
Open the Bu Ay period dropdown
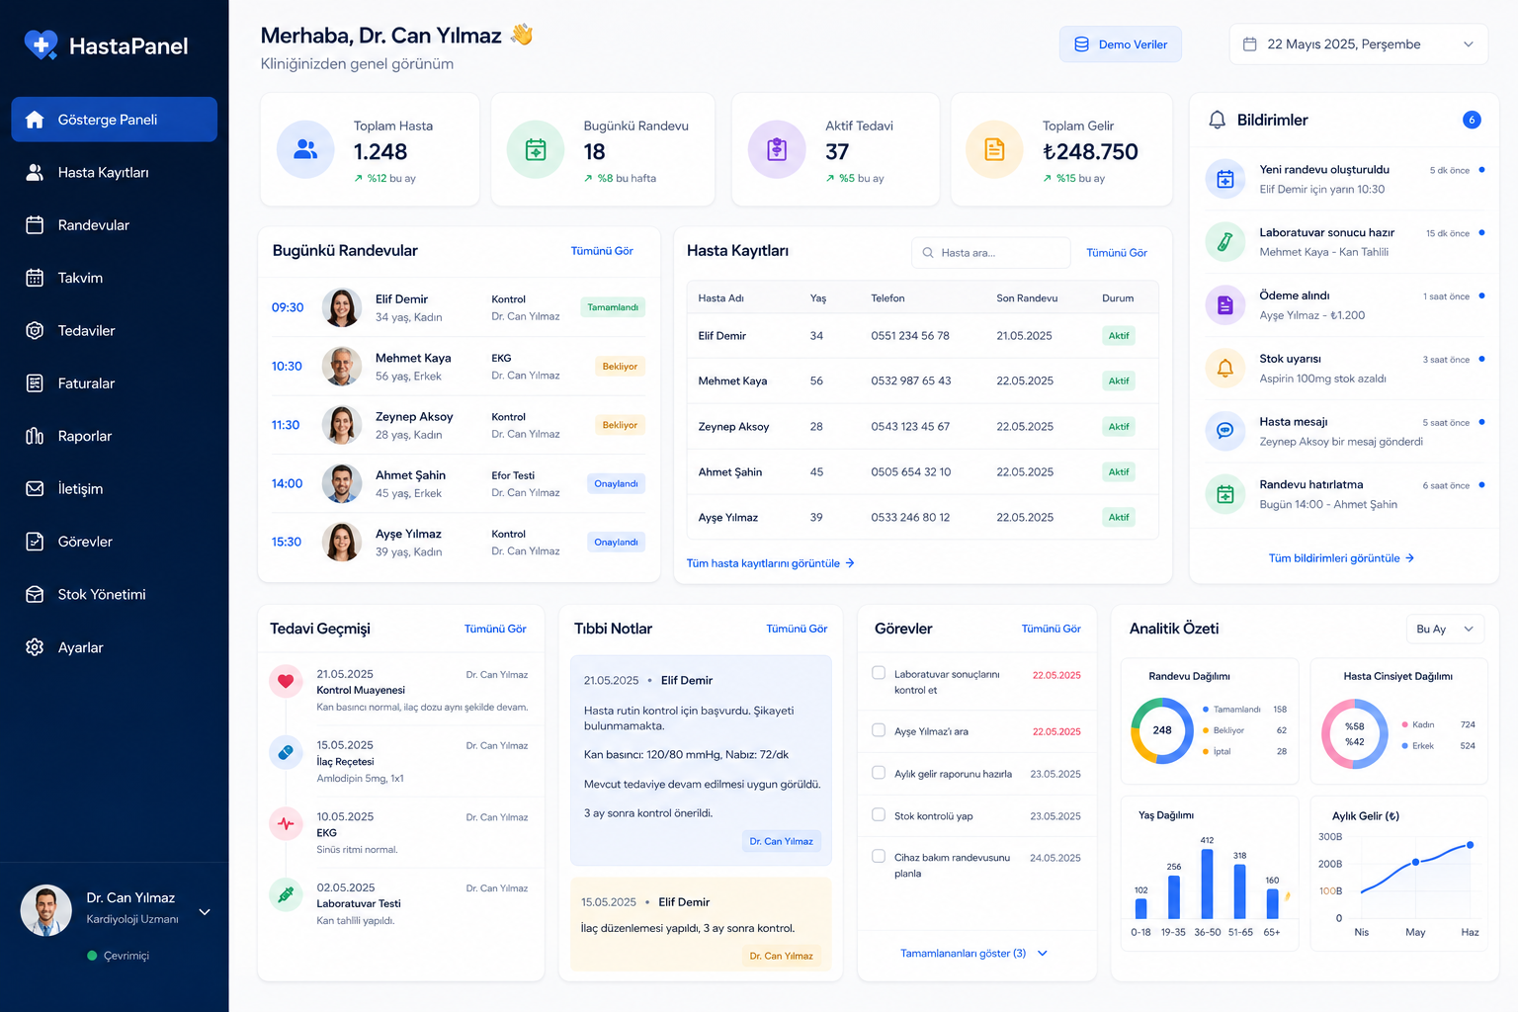click(x=1444, y=630)
